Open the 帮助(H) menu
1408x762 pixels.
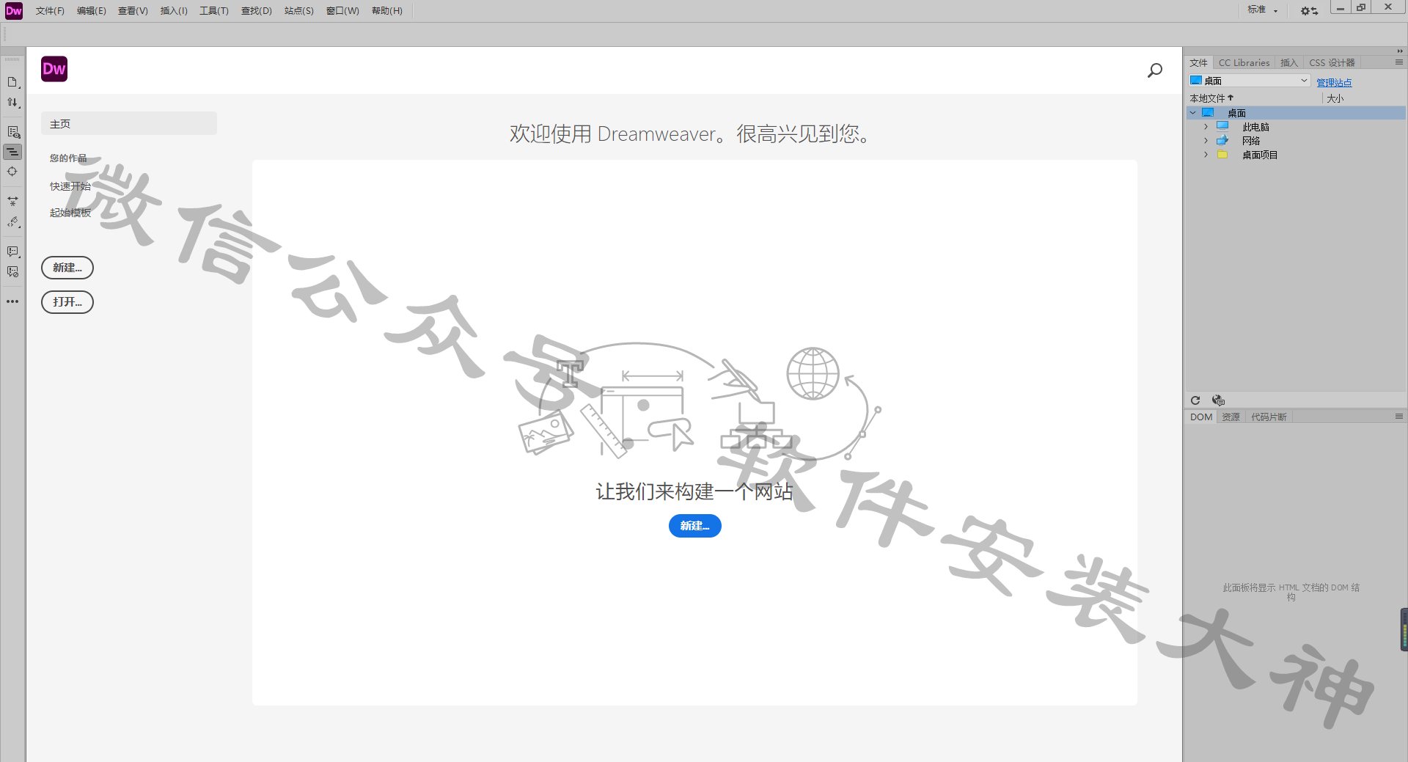click(x=387, y=11)
